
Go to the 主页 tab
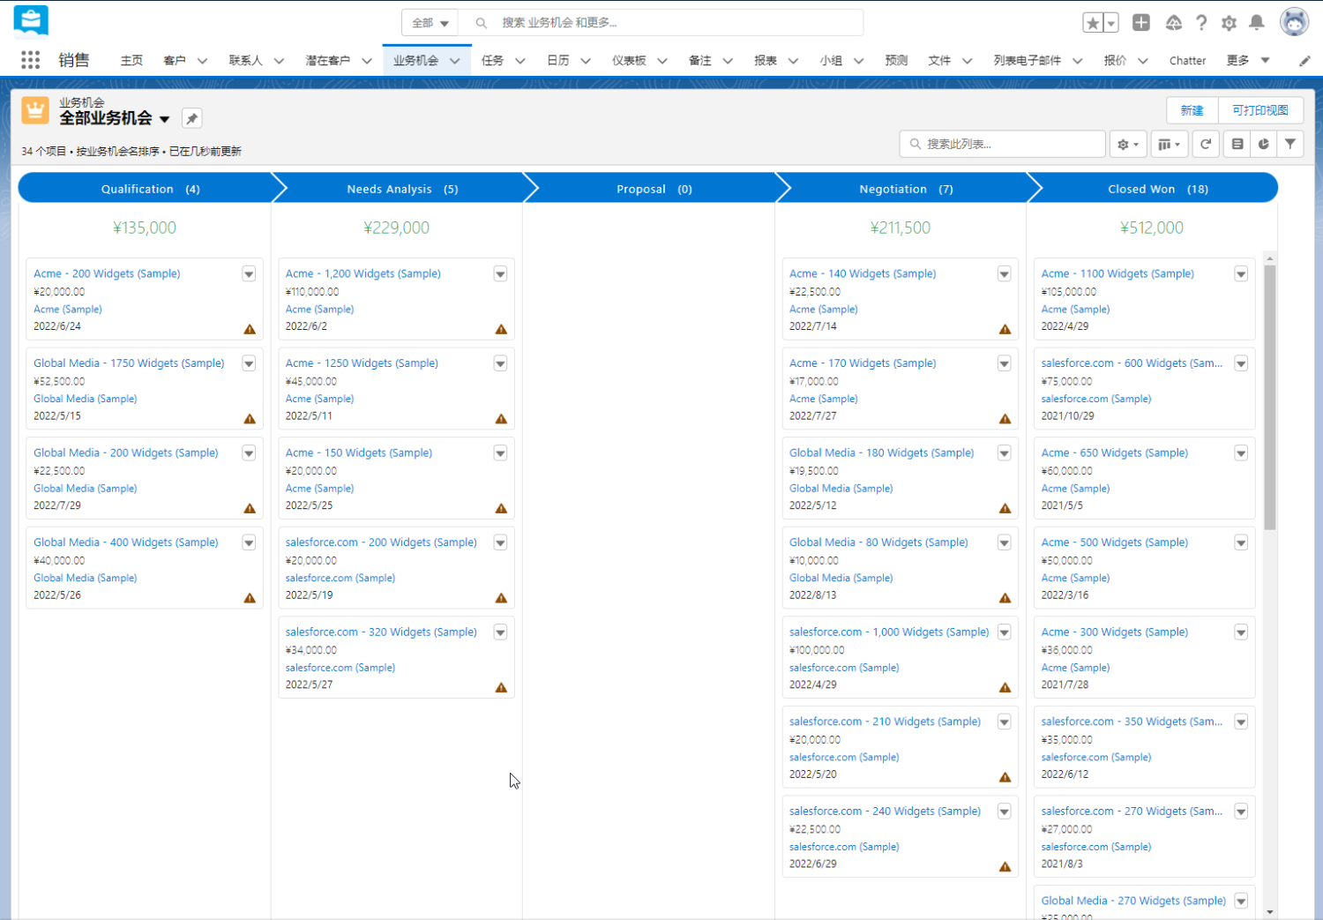(131, 61)
